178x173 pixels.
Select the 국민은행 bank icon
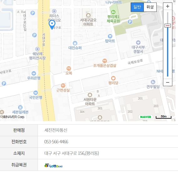(x=36, y=93)
